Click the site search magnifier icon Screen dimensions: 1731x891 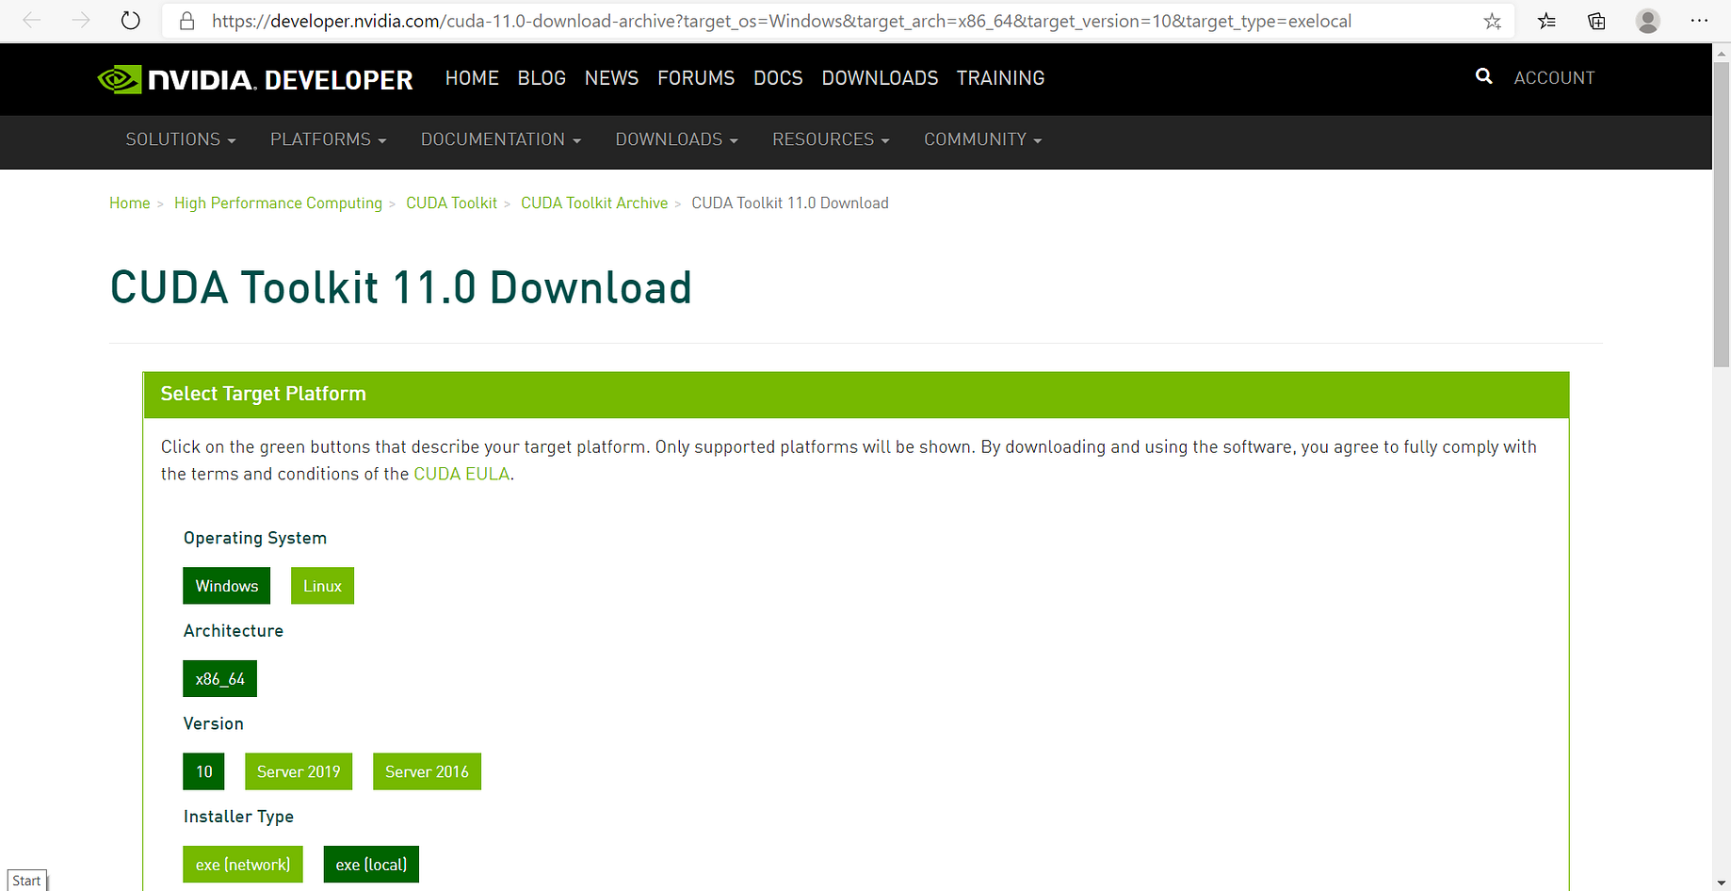[x=1484, y=76]
